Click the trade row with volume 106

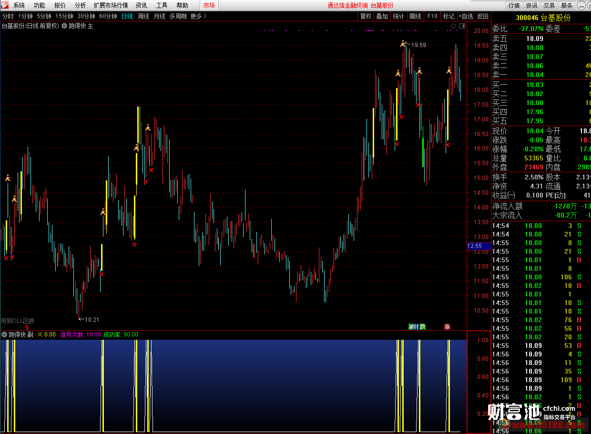pos(541,277)
